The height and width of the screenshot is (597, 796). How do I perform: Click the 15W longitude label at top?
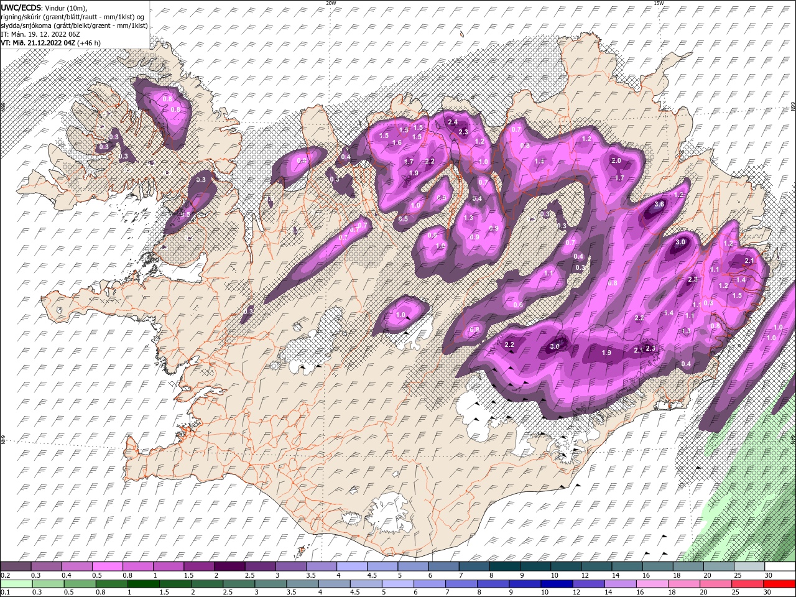pyautogui.click(x=658, y=3)
